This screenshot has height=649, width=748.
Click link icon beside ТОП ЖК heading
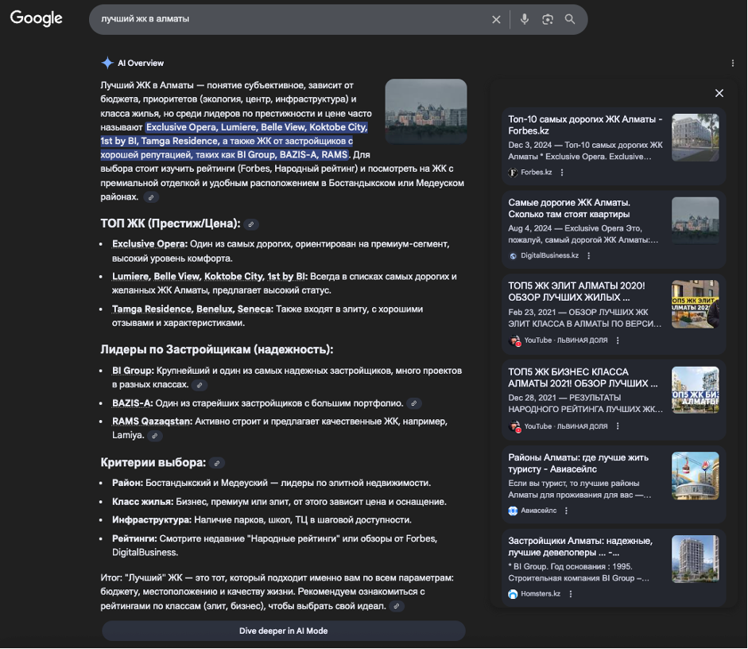pyautogui.click(x=251, y=225)
